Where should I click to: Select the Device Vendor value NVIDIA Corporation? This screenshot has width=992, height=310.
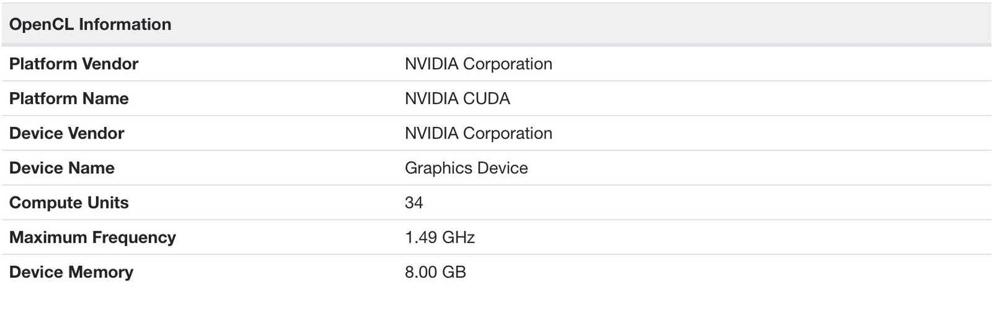(x=478, y=133)
